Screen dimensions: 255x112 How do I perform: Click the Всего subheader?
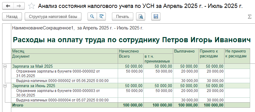tap(131, 59)
